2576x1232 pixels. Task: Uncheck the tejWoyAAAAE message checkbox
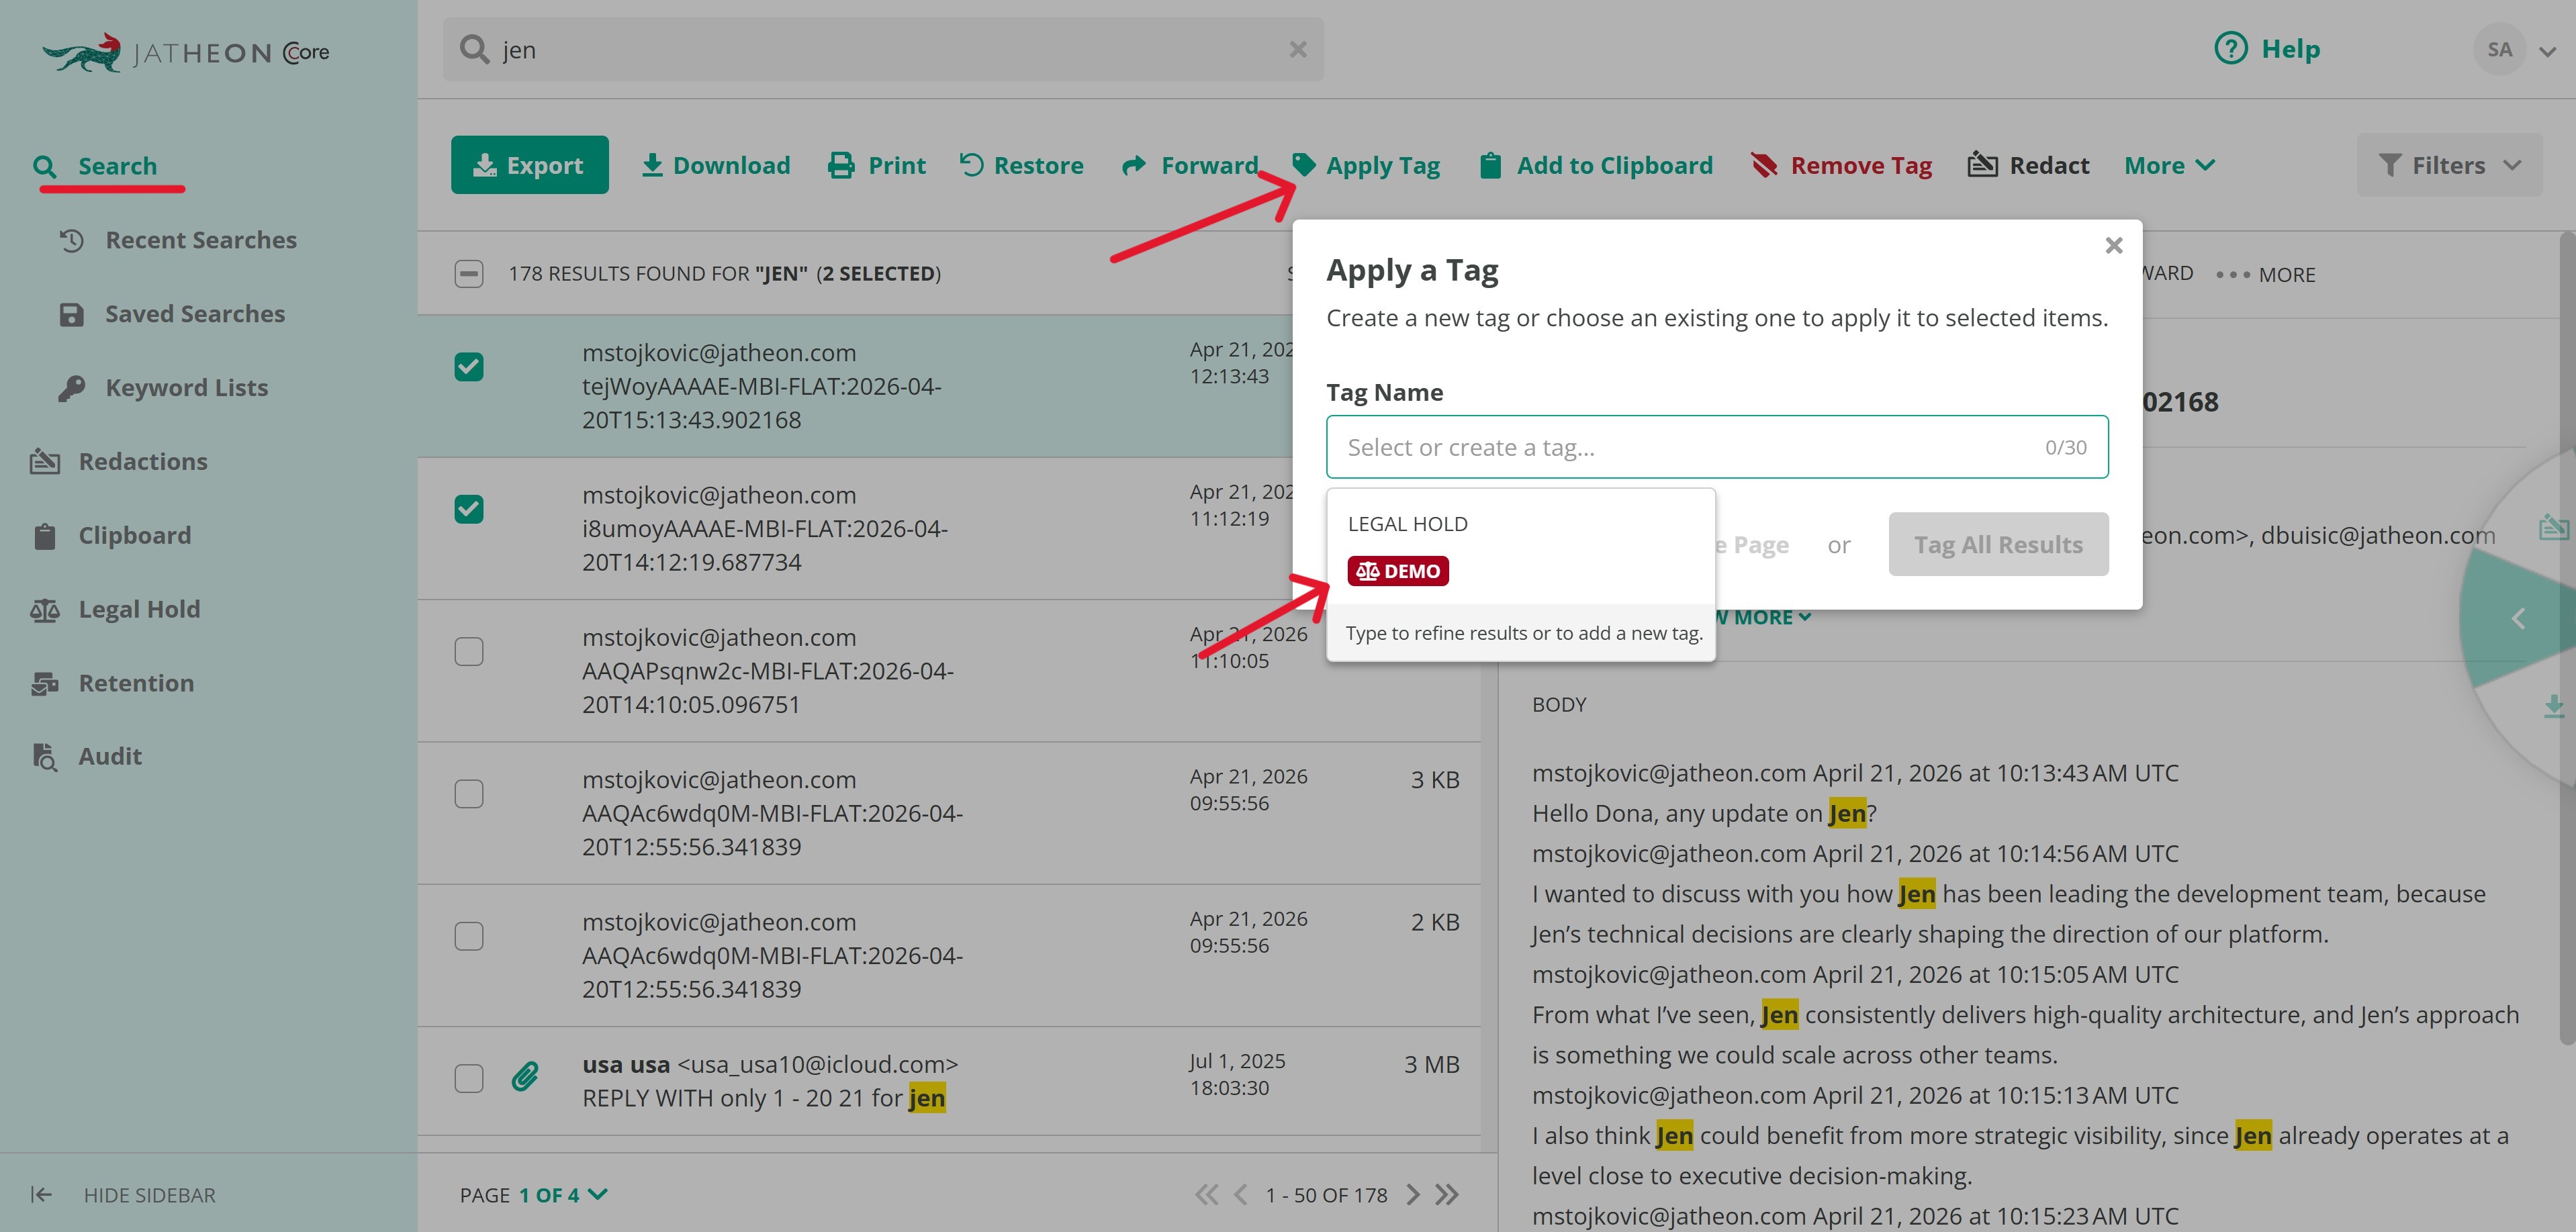(469, 367)
